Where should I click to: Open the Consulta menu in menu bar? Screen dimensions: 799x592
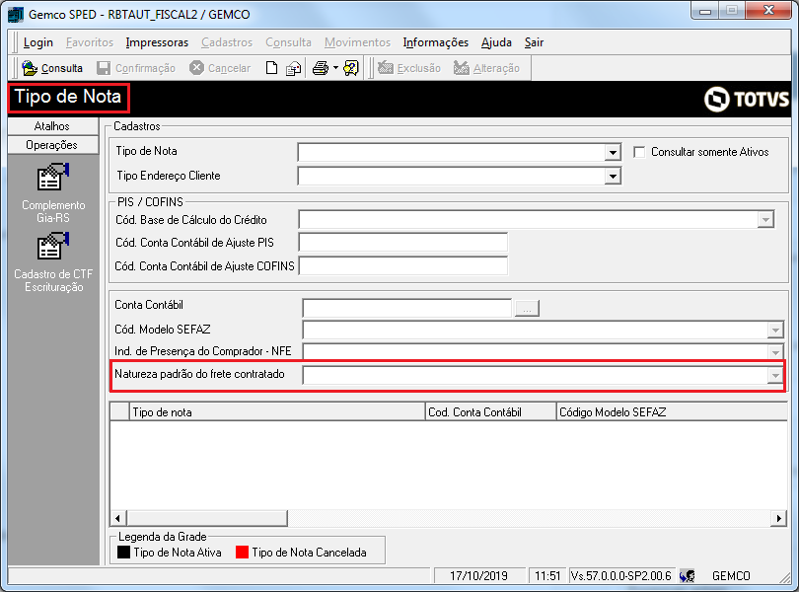(288, 42)
